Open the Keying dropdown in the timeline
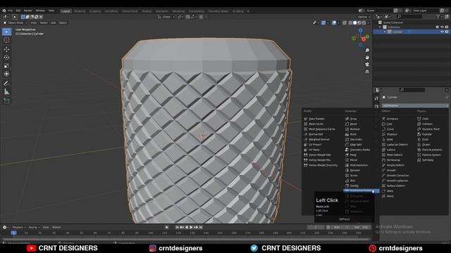The width and height of the screenshot is (451, 253). pos(34,227)
